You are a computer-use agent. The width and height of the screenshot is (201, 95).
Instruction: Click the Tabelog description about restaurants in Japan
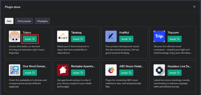(x=73, y=50)
